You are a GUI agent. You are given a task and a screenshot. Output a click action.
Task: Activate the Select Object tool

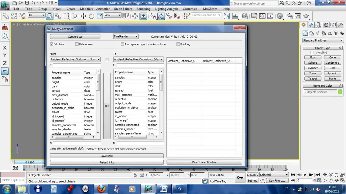50,16
